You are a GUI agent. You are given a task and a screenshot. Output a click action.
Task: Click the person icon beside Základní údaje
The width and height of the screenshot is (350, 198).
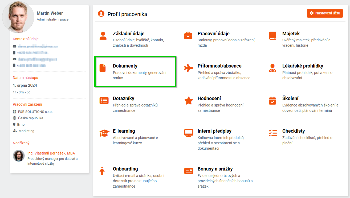click(103, 35)
